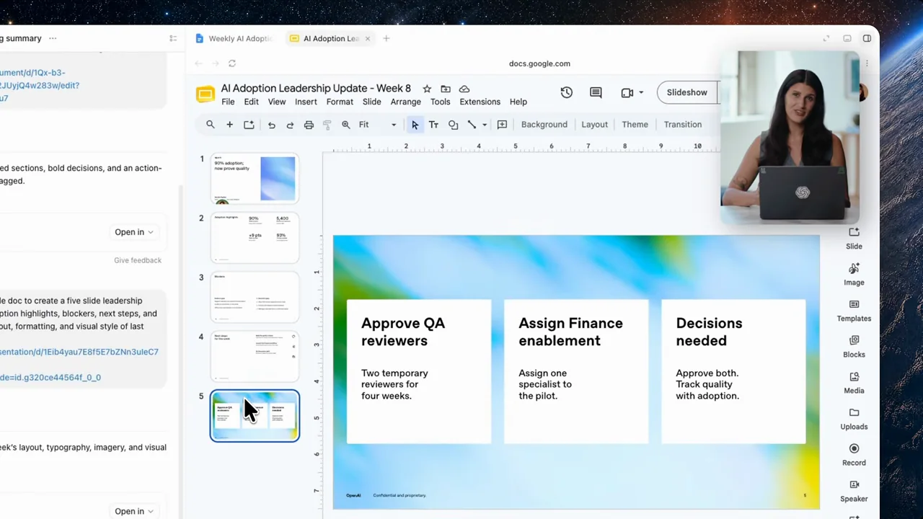This screenshot has height=519, width=923.
Task: Open the Arrange menu
Action: 405,102
